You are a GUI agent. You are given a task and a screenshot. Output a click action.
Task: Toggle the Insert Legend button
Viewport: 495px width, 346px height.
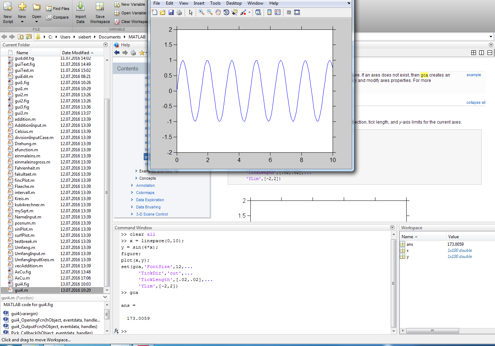(278, 12)
